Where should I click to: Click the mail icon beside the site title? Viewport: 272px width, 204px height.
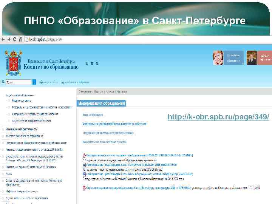pyautogui.click(x=92, y=63)
